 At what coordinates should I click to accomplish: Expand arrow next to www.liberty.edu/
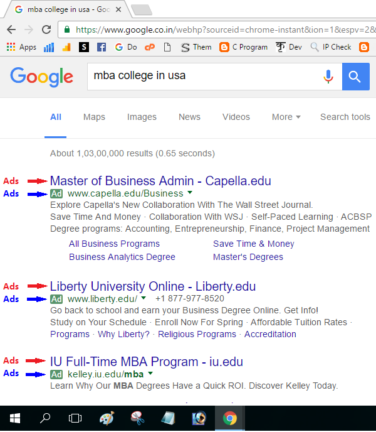[144, 298]
